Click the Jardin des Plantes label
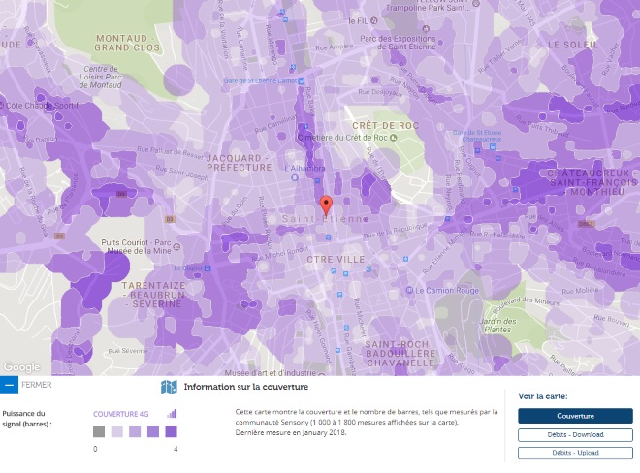The width and height of the screenshot is (640, 473). (x=498, y=326)
